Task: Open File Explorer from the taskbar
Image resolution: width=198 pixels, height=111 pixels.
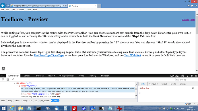Action: pyautogui.click(x=21, y=108)
